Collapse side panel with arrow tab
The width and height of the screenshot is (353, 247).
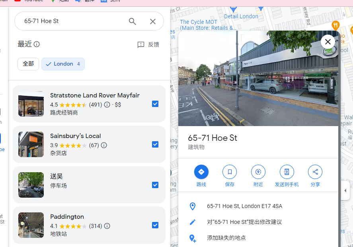pos(345,191)
